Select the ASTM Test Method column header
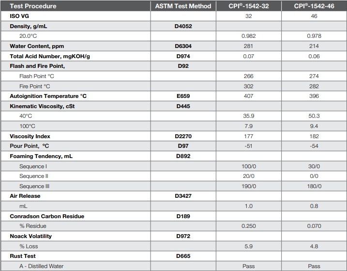 183,6
